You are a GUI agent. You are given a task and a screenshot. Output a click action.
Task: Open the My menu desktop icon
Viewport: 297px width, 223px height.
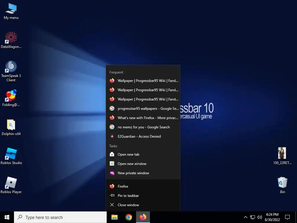coord(11,11)
